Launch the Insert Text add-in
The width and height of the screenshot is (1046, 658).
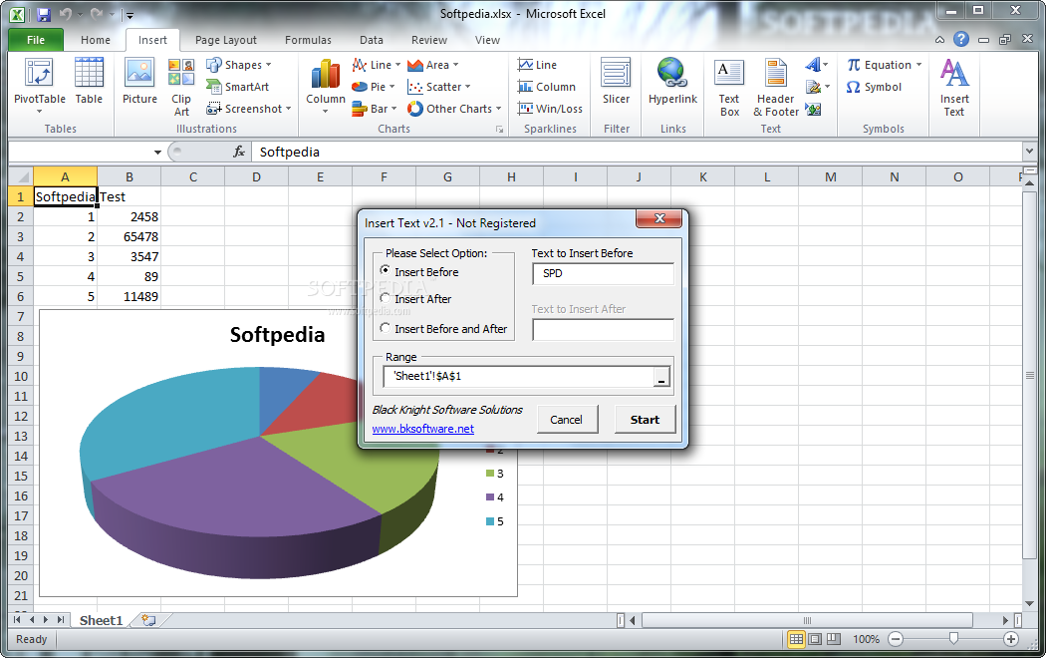(x=954, y=88)
